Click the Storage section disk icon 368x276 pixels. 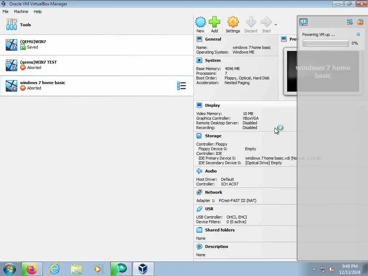tap(199, 135)
